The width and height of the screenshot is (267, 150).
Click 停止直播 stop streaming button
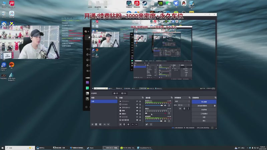[204, 102]
